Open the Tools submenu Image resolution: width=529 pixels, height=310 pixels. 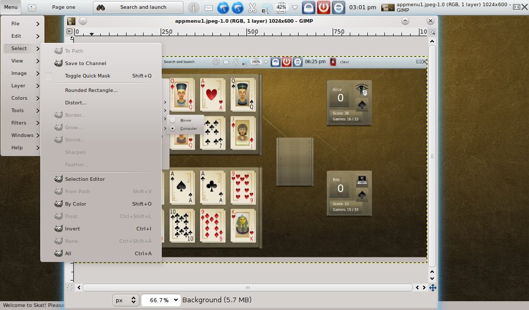coord(23,110)
